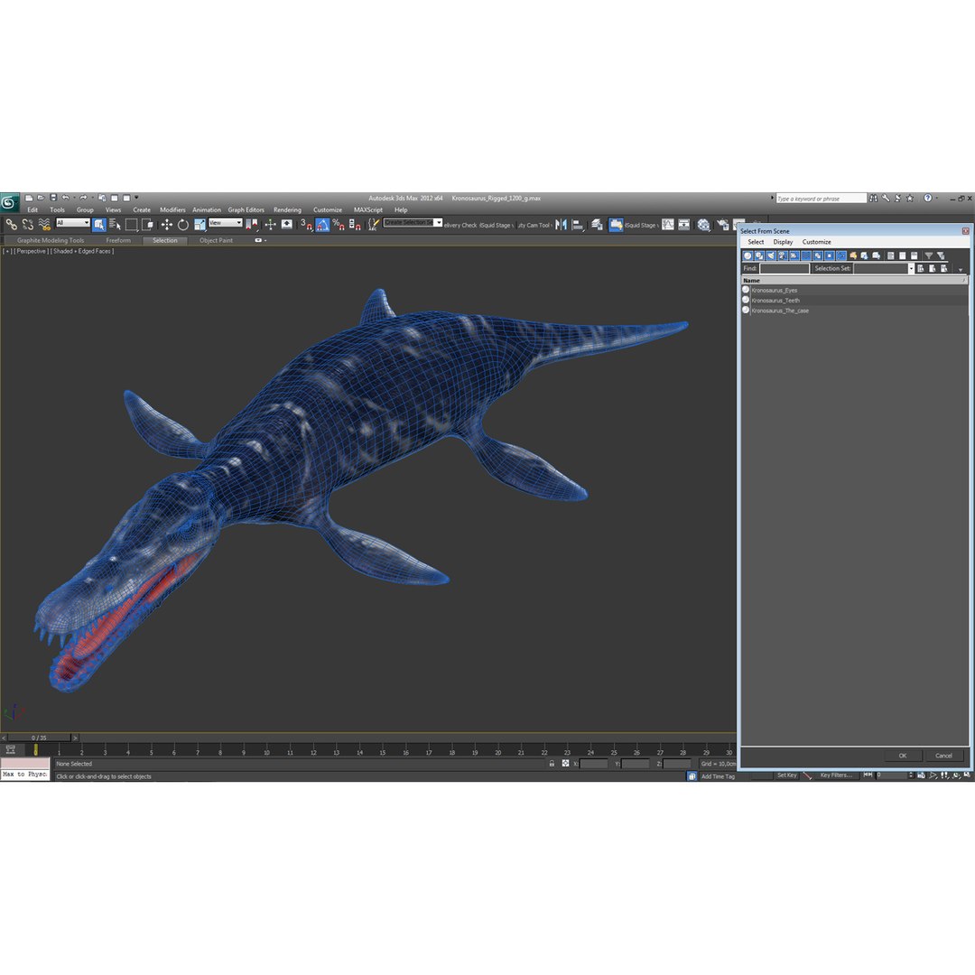975x975 pixels.
Task: Toggle Display Geometry filter in Select From Scene
Action: [x=748, y=255]
